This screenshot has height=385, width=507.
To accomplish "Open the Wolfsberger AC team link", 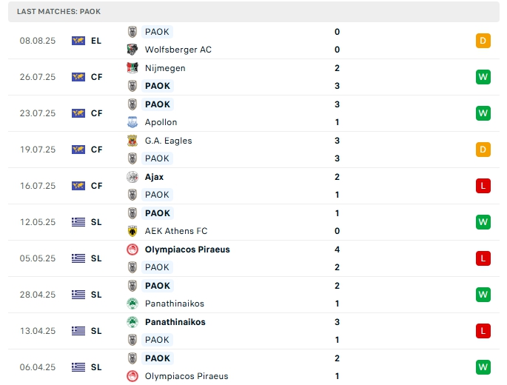I will click(x=178, y=50).
